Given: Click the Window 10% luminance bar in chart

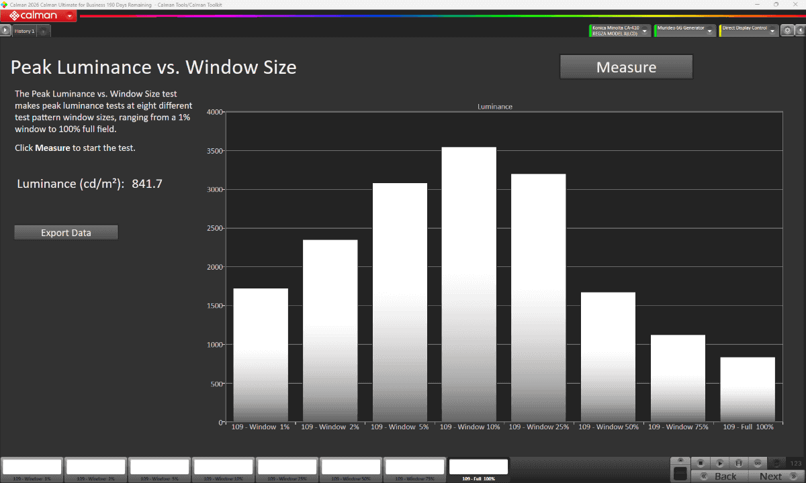Looking at the screenshot, I should (x=469, y=284).
